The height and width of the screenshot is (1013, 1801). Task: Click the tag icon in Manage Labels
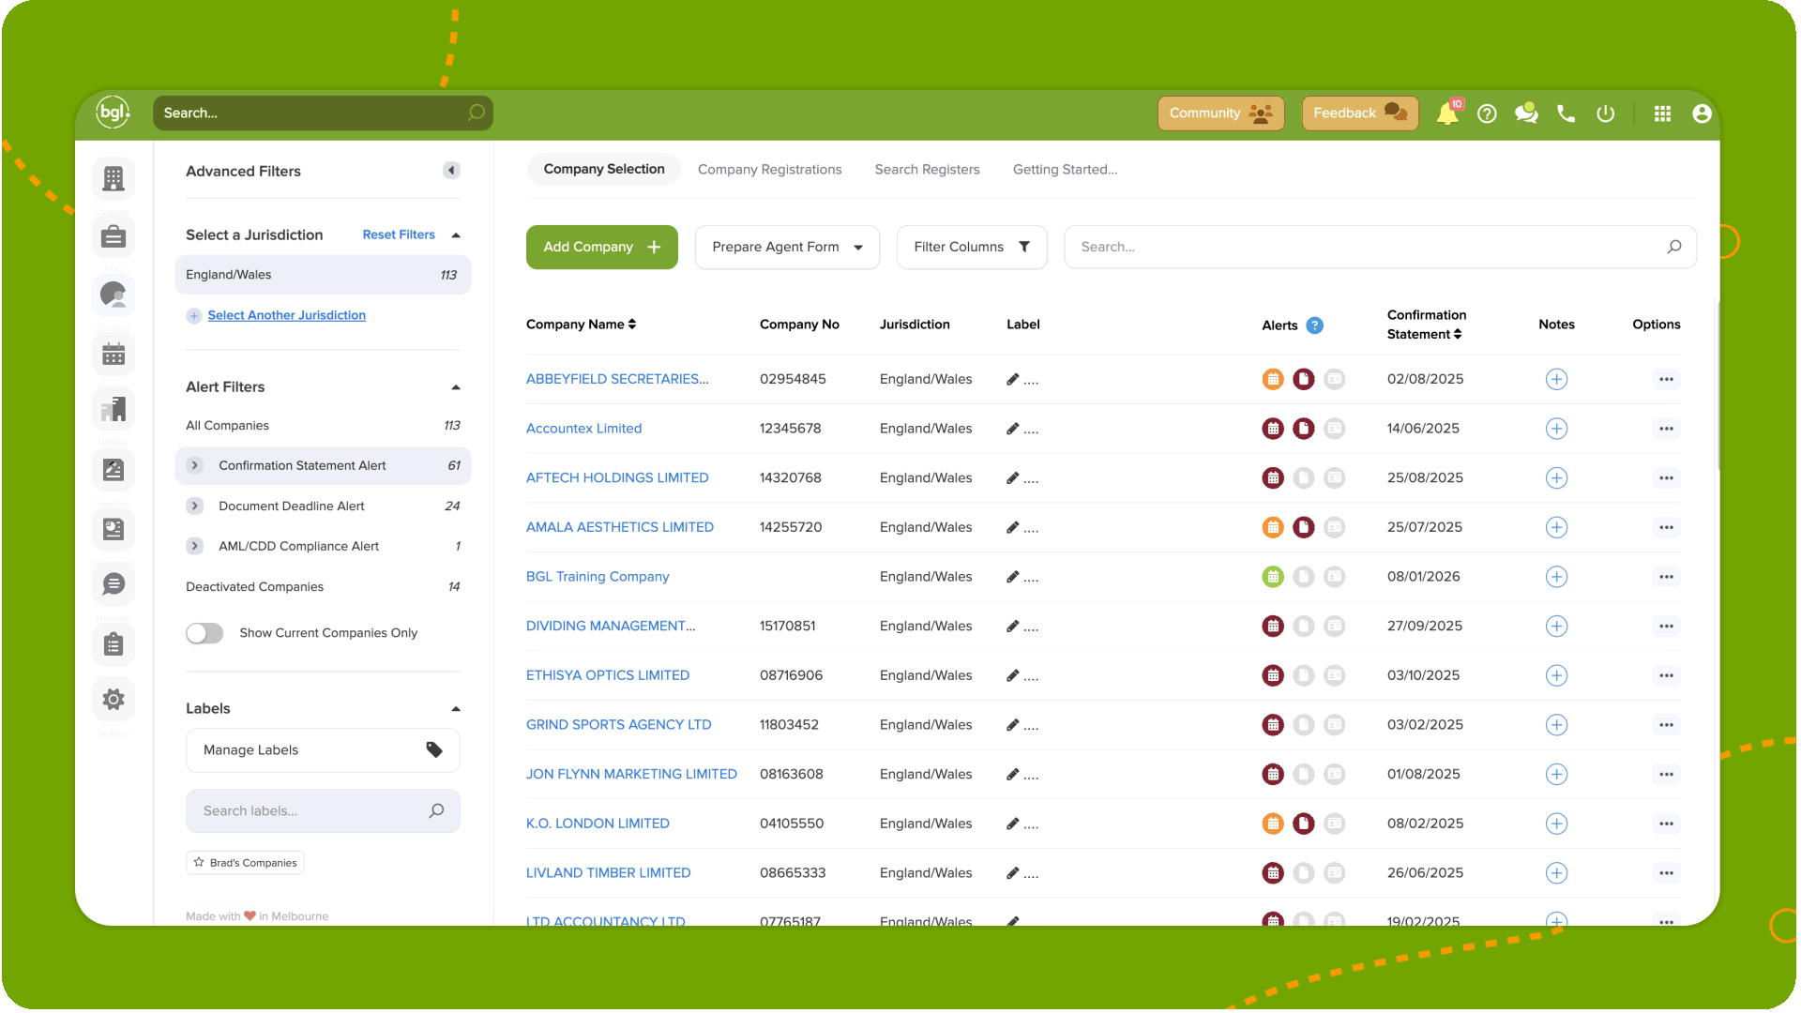click(434, 749)
